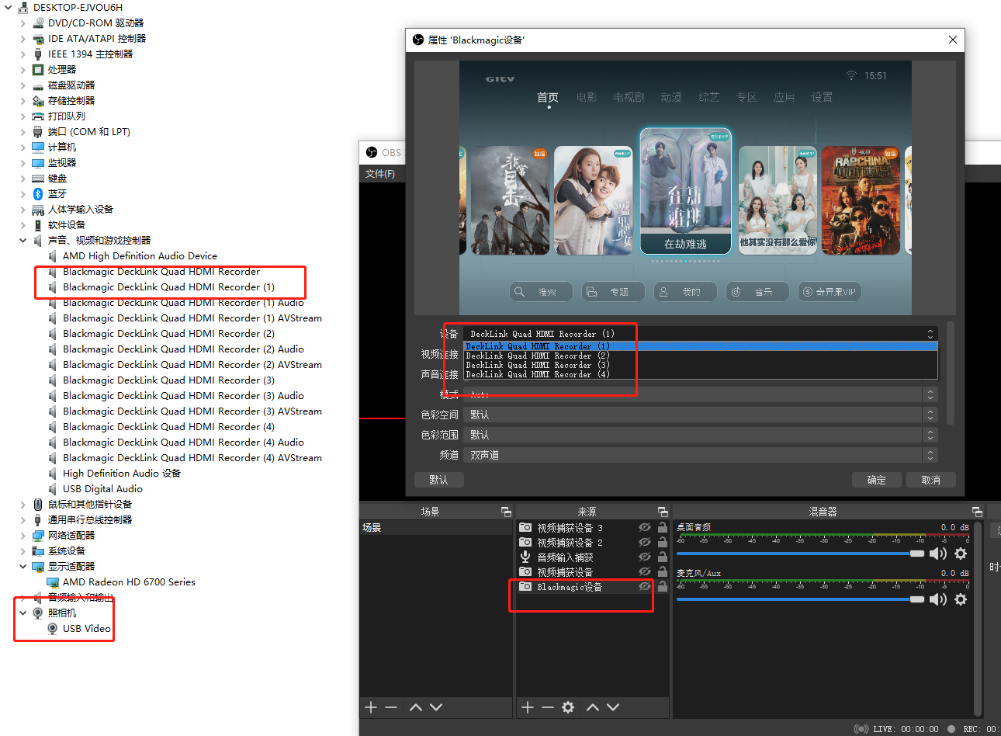Click the network adapter icon beside 网络适配器
This screenshot has width=1001, height=736.
(37, 536)
